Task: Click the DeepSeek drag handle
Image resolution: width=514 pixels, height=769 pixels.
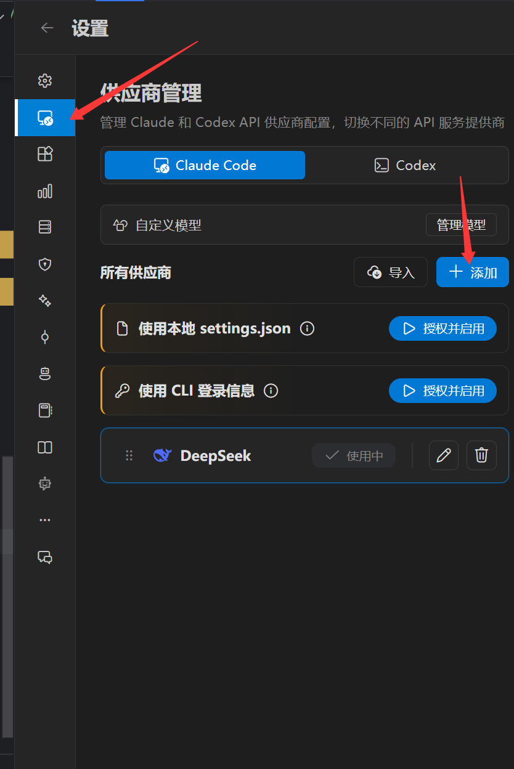Action: [x=129, y=456]
